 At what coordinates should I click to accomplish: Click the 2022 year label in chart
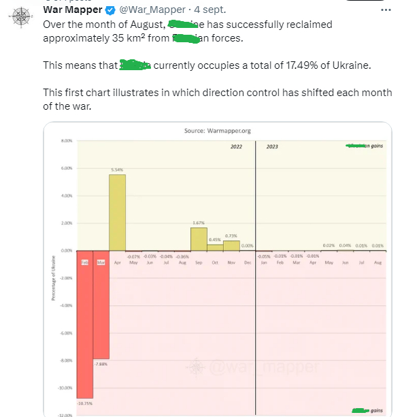tap(236, 146)
